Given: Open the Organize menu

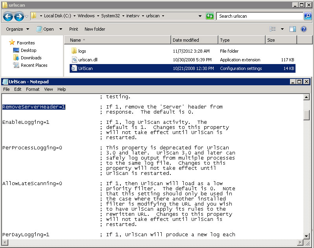Looking at the screenshot, I should pyautogui.click(x=17, y=29).
